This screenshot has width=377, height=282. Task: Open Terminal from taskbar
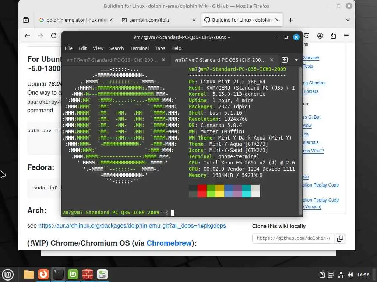(58, 274)
